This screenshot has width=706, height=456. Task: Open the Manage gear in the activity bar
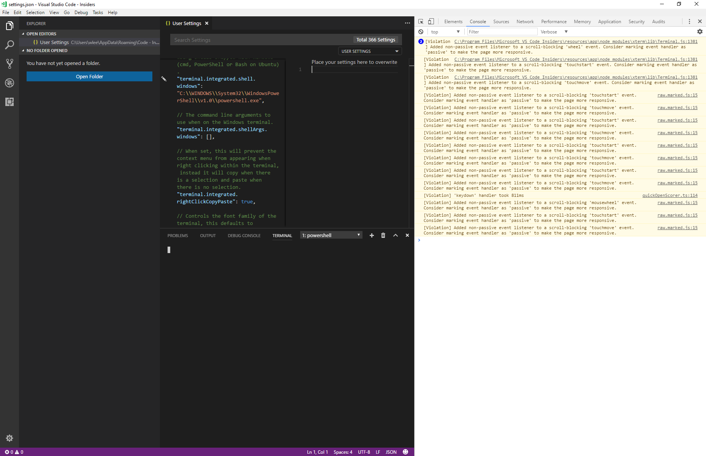[x=9, y=438]
